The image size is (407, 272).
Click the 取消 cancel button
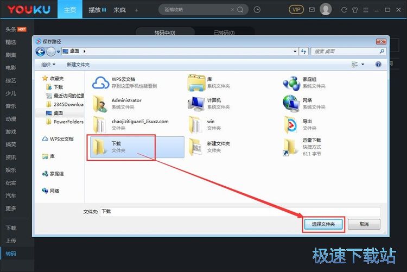coord(364,224)
